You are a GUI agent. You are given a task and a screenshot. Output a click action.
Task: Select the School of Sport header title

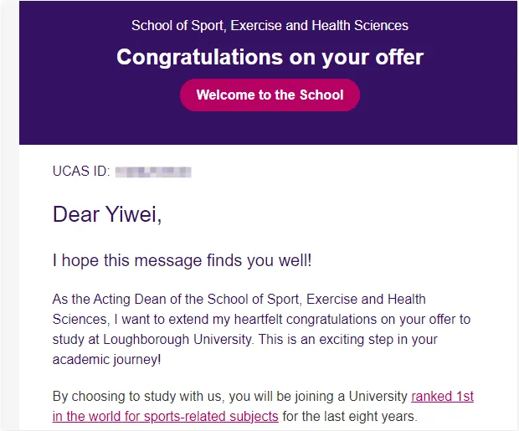270,26
